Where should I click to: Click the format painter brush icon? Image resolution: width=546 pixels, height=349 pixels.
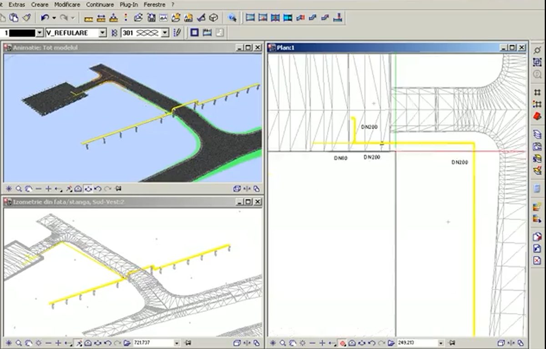click(27, 18)
